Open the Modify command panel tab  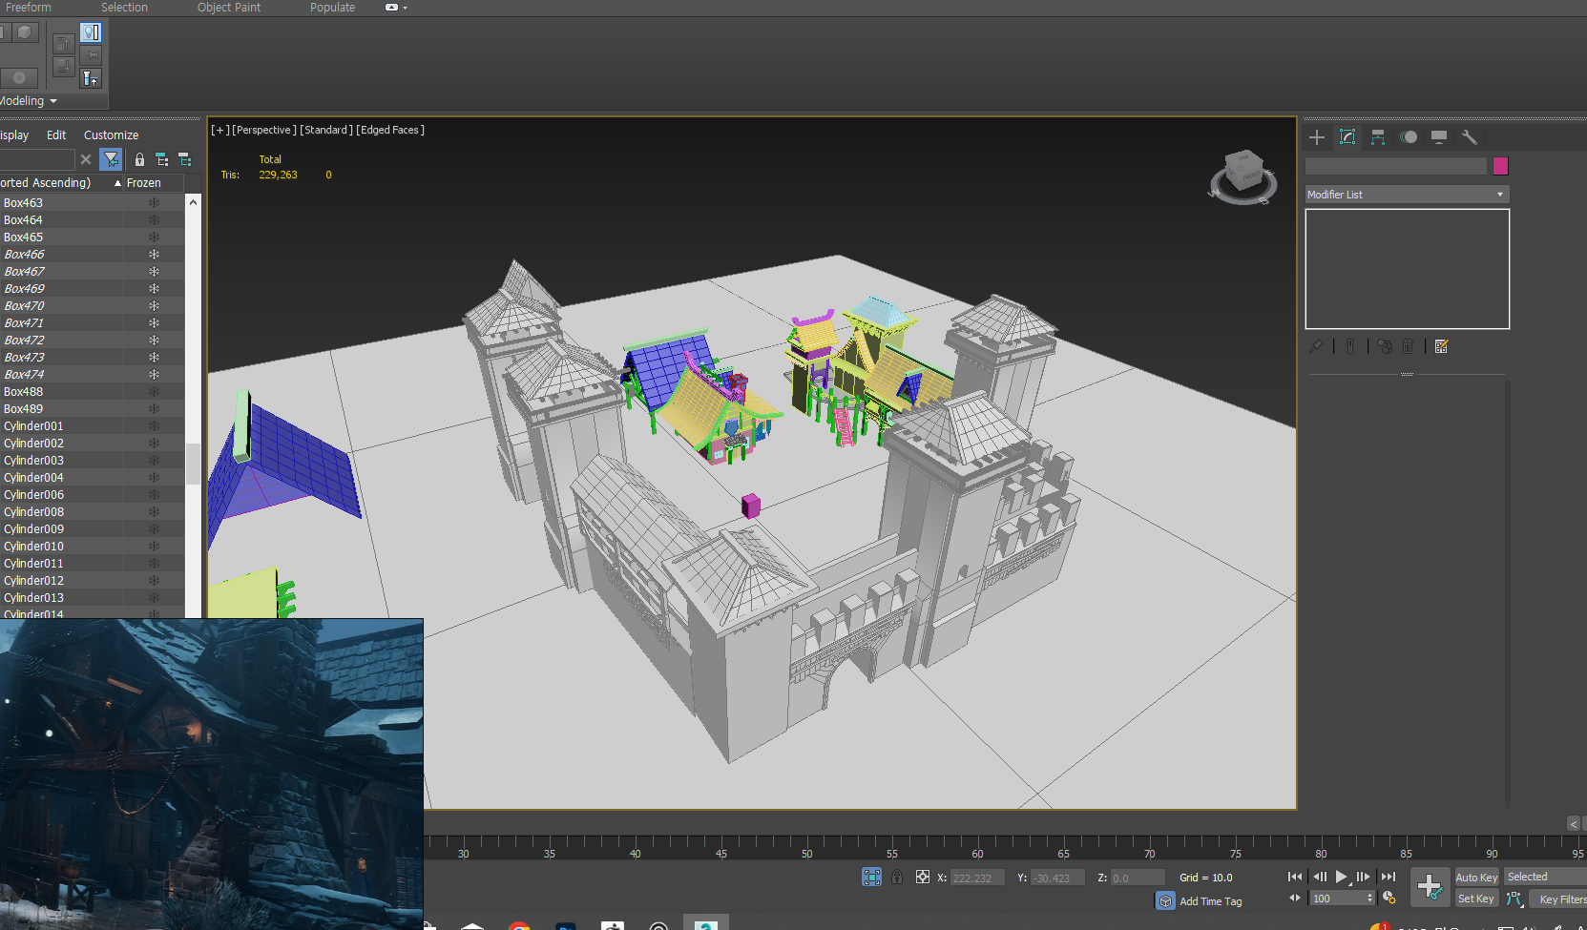pyautogui.click(x=1347, y=137)
